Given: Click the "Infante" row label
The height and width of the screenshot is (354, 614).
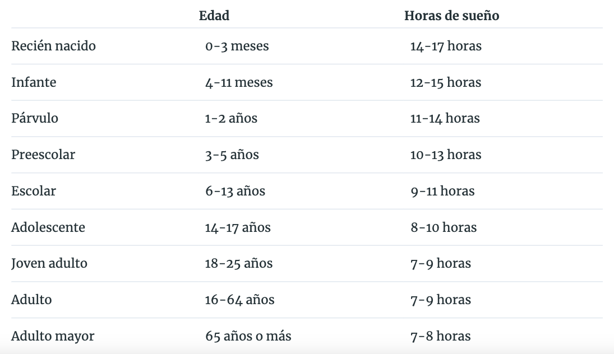Looking at the screenshot, I should point(34,82).
